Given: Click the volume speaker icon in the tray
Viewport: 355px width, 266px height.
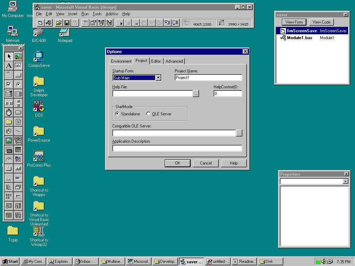Looking at the screenshot, I should [x=324, y=261].
